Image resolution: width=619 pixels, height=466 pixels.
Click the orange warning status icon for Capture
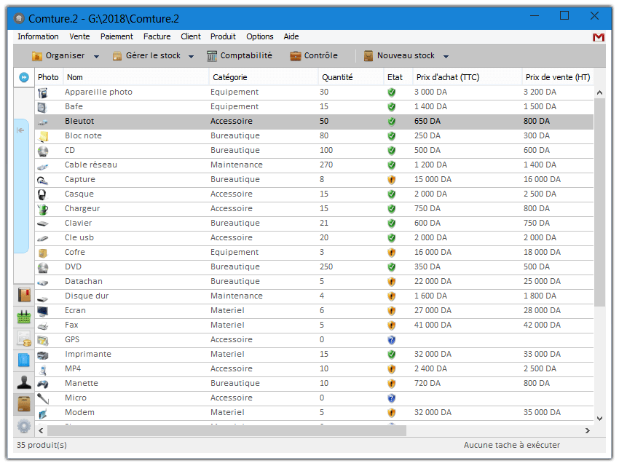tap(391, 179)
